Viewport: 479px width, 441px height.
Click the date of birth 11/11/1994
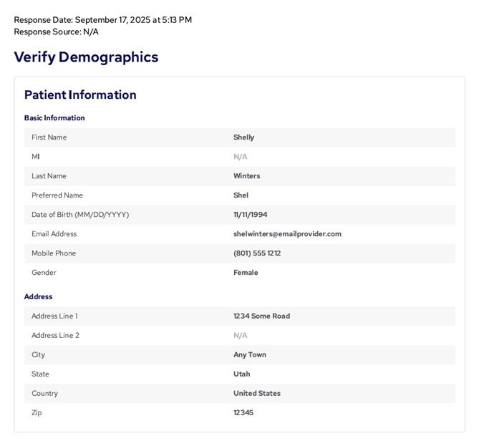coord(250,215)
